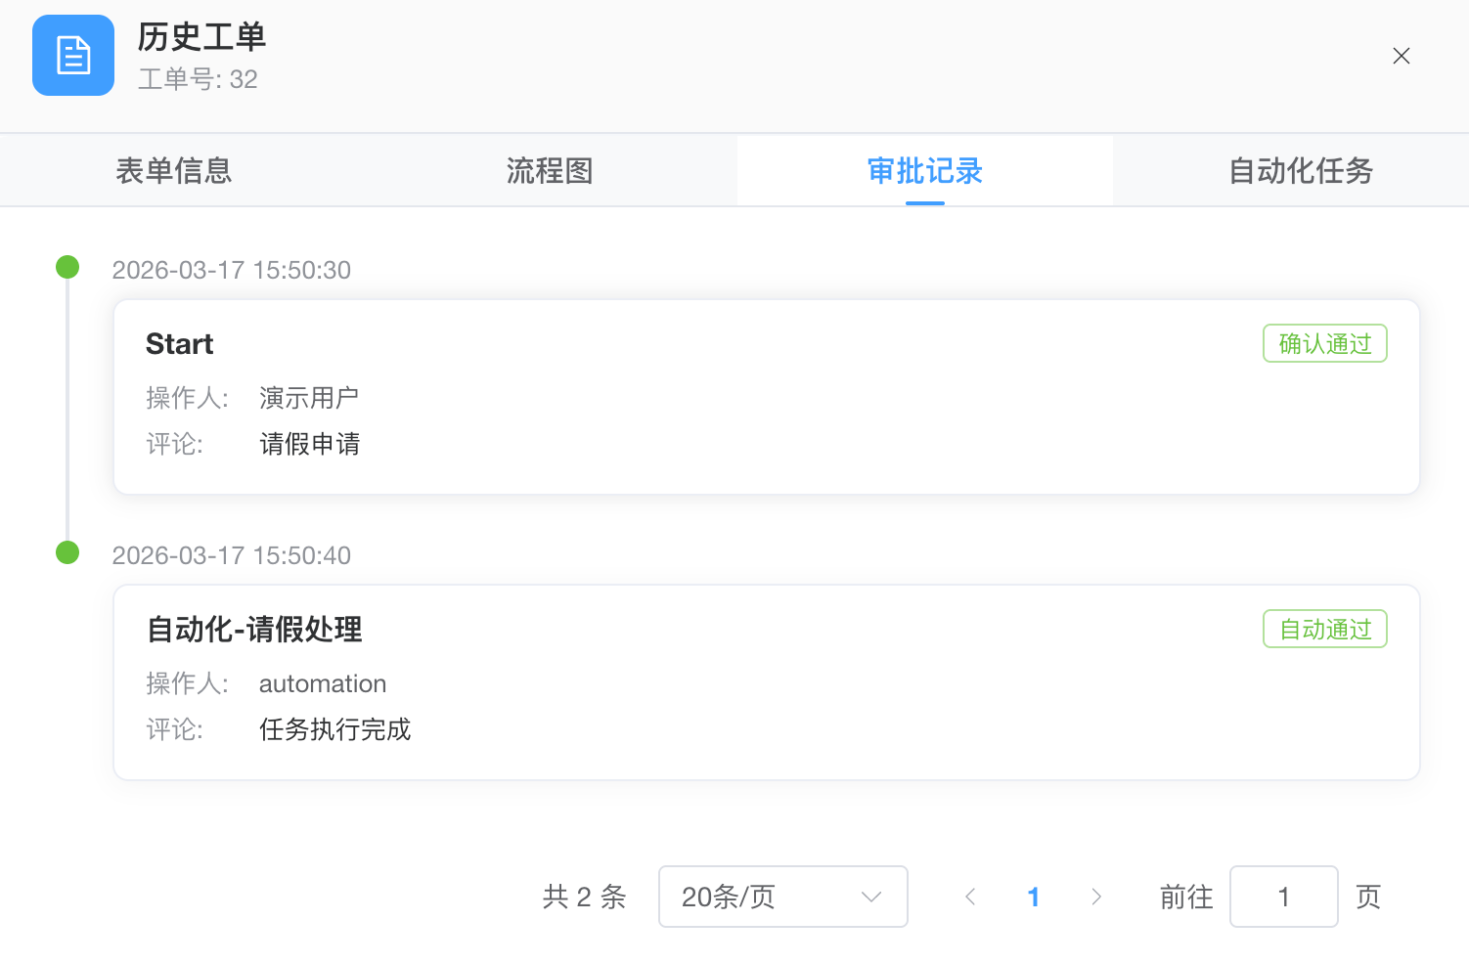1469x964 pixels.
Task: Select the 审批记录 tab
Action: pyautogui.click(x=923, y=170)
